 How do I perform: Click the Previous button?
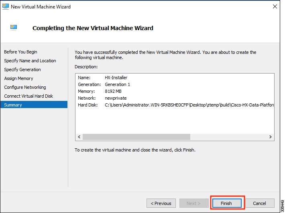[x=161, y=203]
